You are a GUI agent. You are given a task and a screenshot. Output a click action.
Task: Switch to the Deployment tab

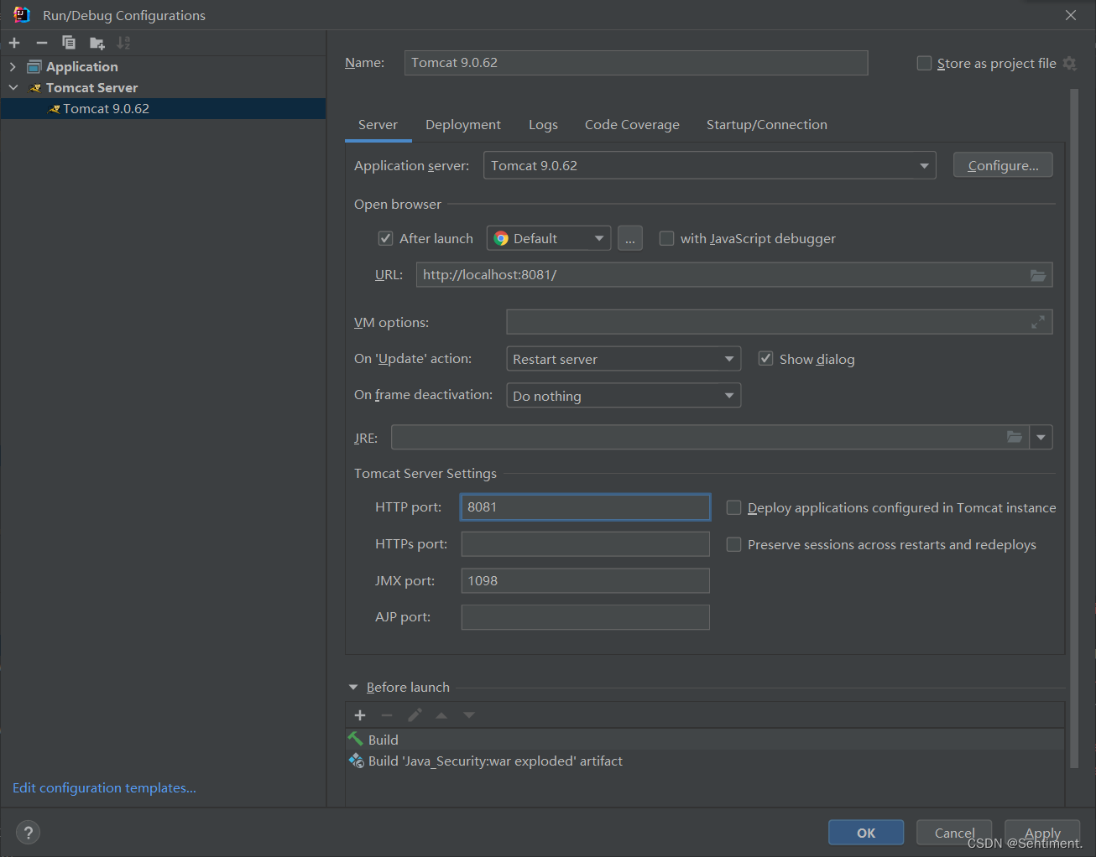pyautogui.click(x=463, y=125)
